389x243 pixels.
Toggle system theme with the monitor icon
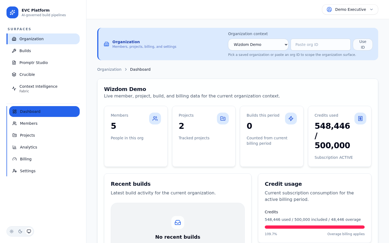[x=29, y=231]
